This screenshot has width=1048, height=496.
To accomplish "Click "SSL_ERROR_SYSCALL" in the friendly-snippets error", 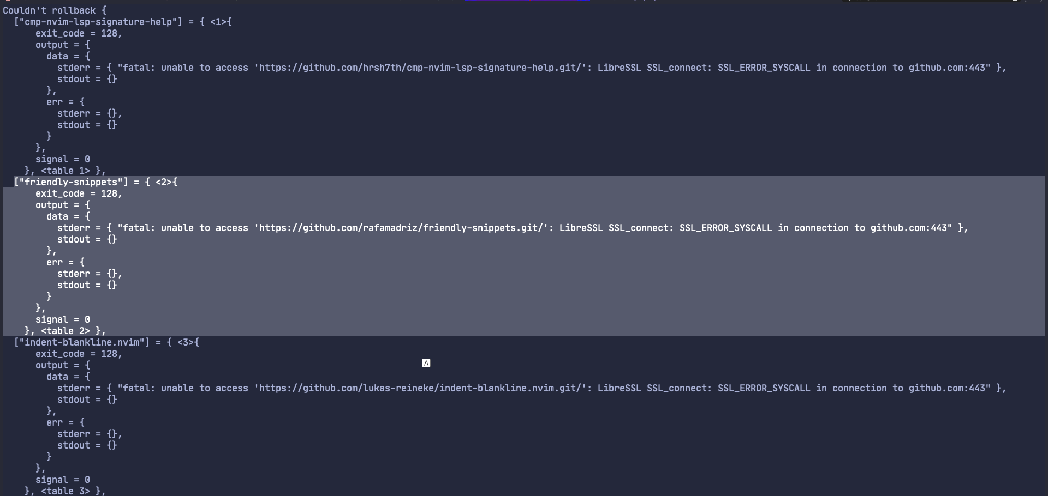I will [726, 228].
